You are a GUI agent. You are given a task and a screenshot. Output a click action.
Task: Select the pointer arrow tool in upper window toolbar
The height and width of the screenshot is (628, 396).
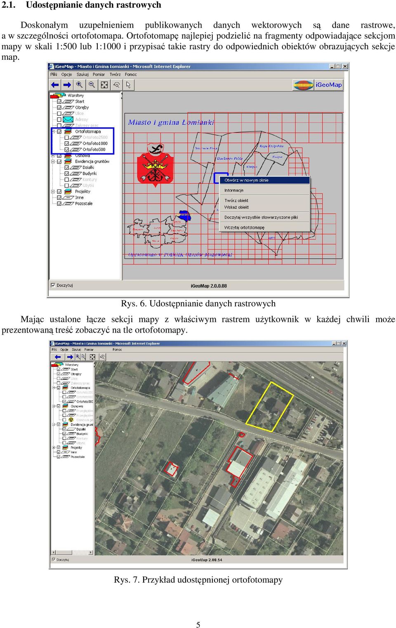point(128,85)
